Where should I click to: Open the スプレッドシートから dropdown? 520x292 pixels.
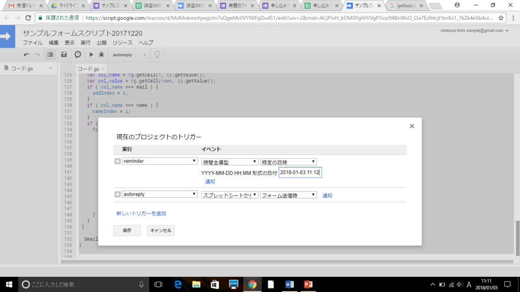pyautogui.click(x=230, y=195)
